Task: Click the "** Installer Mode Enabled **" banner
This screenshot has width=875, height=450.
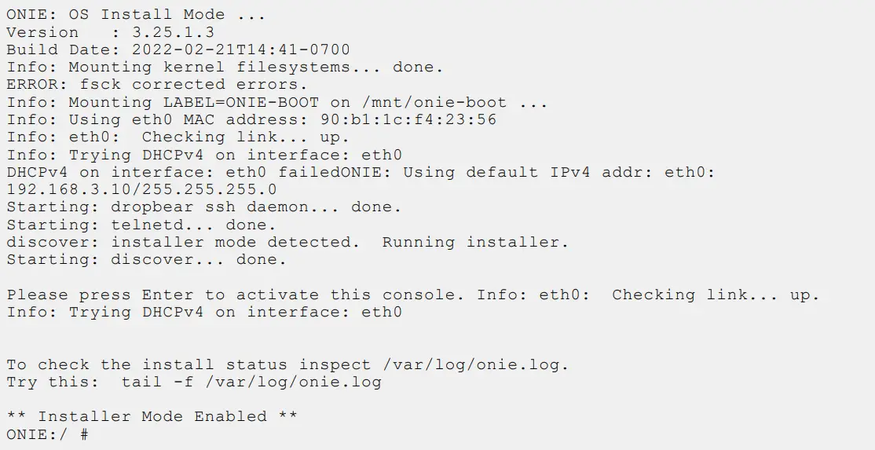Action: [152, 416]
